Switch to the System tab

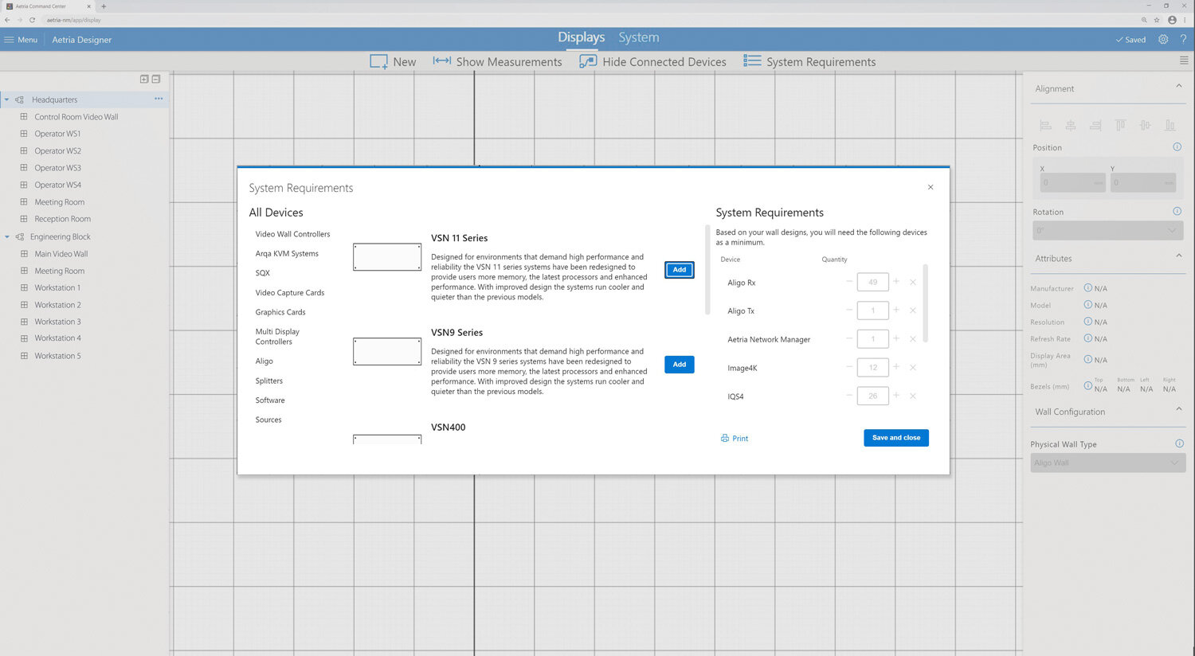(639, 37)
